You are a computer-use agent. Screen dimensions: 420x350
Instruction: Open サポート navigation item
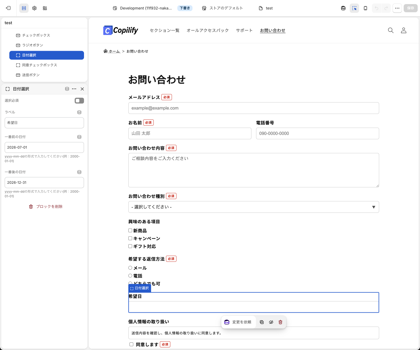[244, 30]
